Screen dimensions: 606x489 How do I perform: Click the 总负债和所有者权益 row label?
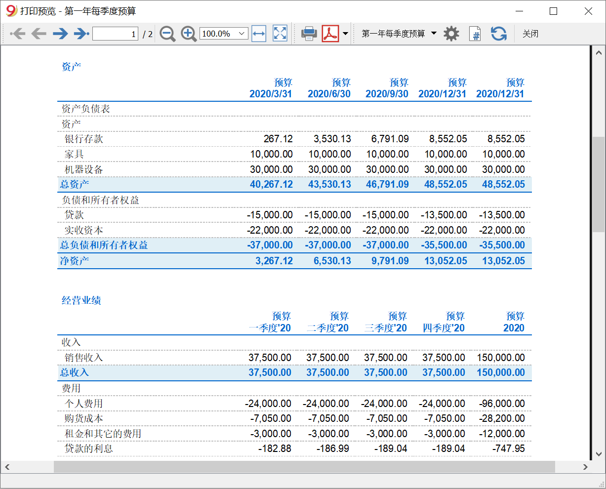(x=104, y=245)
